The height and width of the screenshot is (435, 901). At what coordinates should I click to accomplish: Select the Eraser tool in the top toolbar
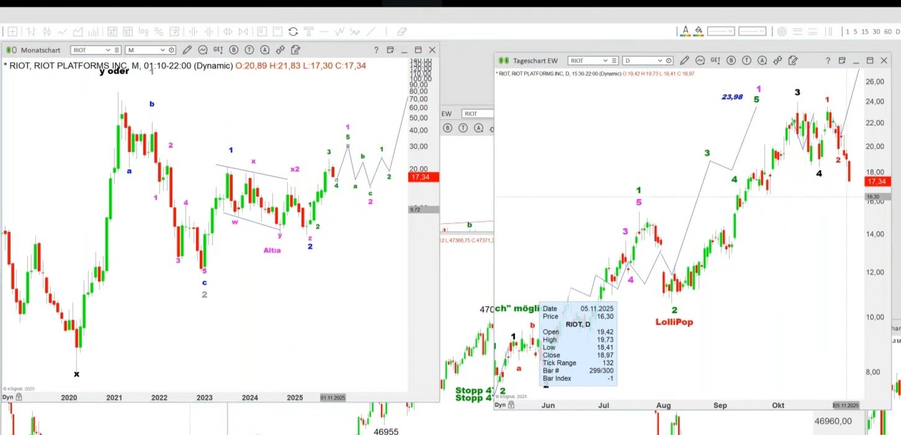401,32
